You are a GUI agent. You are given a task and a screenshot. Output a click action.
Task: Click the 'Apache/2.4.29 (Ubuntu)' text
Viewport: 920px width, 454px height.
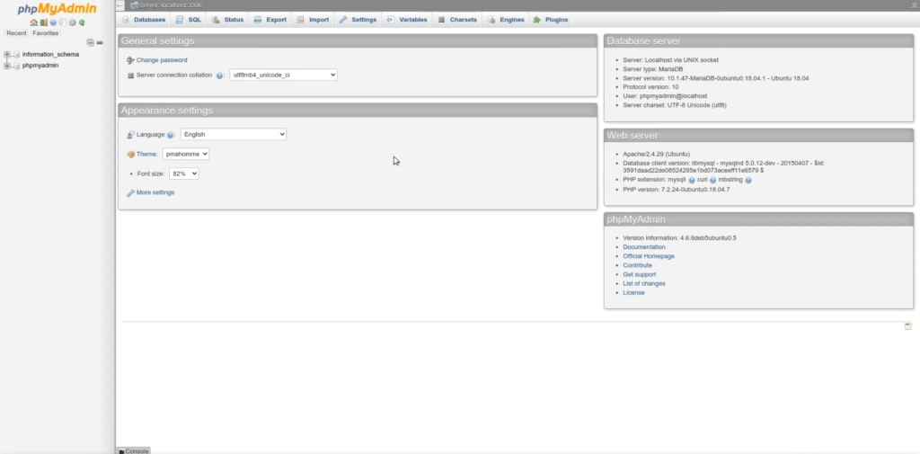pyautogui.click(x=657, y=154)
